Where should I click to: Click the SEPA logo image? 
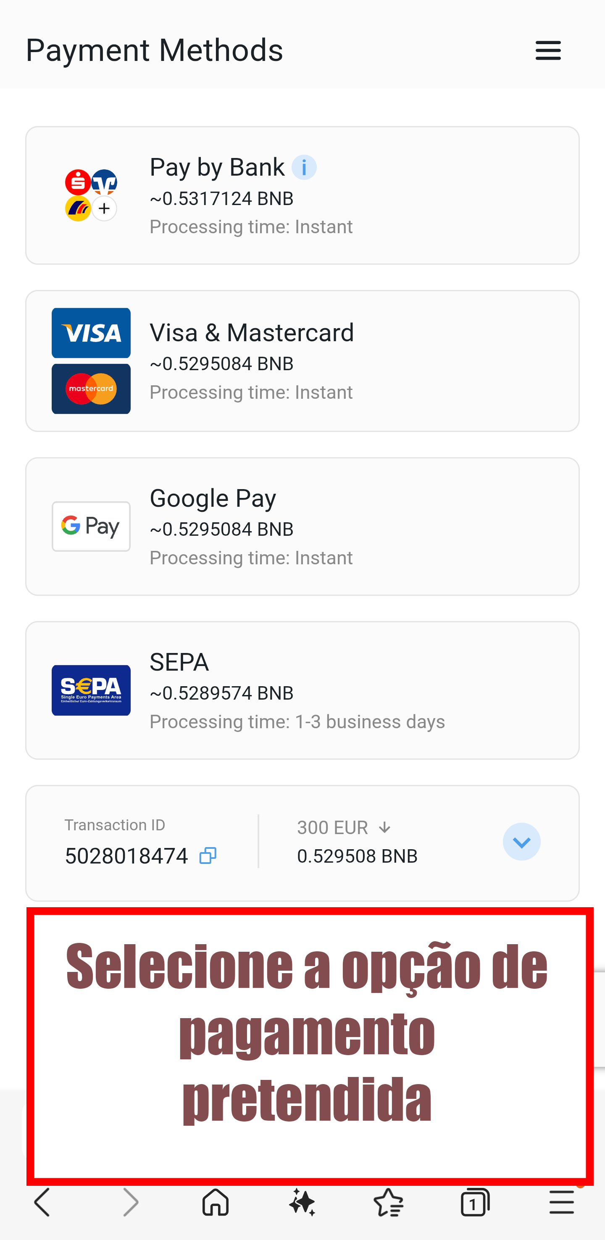tap(91, 690)
